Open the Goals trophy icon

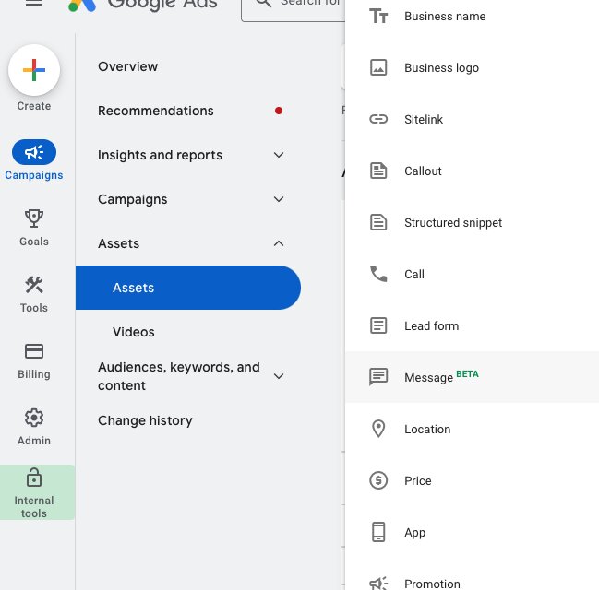(x=34, y=218)
